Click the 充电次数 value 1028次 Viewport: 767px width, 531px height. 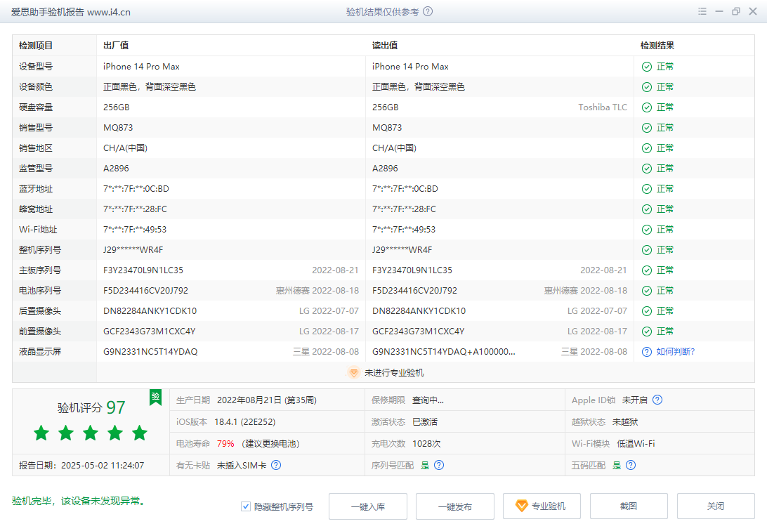coord(426,443)
